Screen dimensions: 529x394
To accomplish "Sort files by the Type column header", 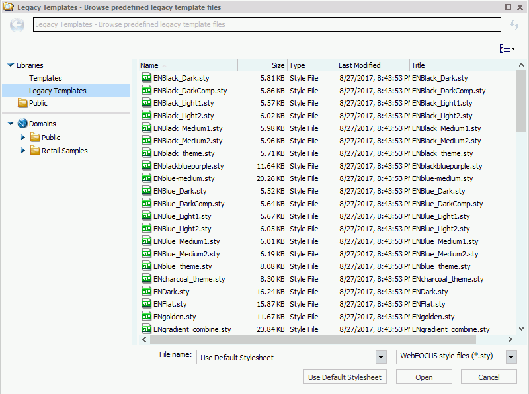I will [x=312, y=65].
